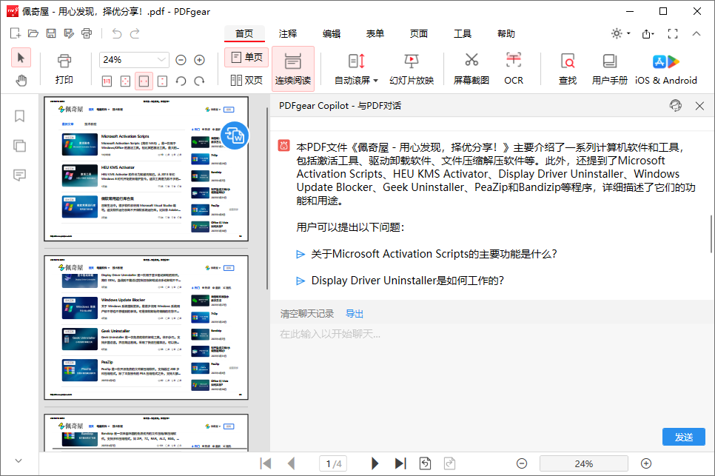715x476 pixels.
Task: Open the share dropdown icon
Action: [648, 34]
